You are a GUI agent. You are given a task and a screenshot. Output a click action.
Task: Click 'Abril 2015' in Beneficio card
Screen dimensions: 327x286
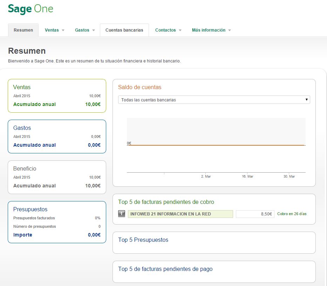(x=22, y=177)
